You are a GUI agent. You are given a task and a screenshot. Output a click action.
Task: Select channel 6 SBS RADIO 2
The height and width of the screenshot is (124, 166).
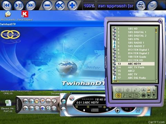pos(133,46)
